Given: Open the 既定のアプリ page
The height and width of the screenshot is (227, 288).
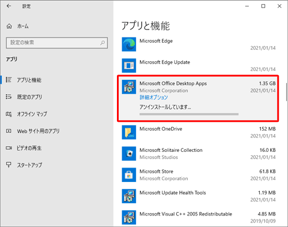Looking at the screenshot, I should tap(29, 97).
